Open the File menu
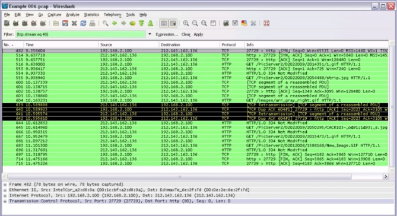Screen dimensions: 397x216 (x=7, y=15)
